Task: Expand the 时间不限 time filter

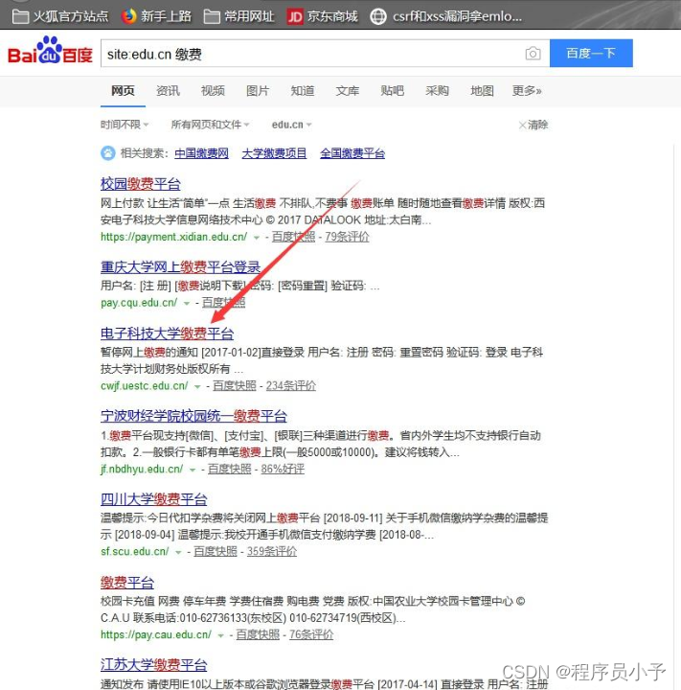Action: point(125,125)
